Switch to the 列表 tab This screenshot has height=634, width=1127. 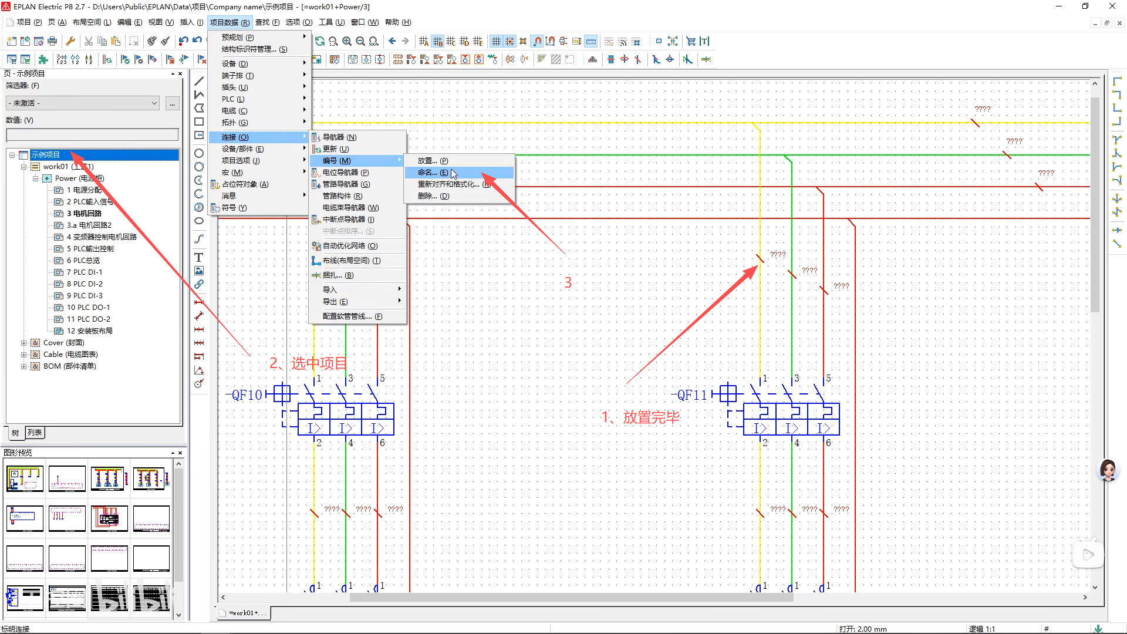(x=35, y=433)
